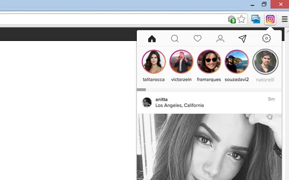View framarques' story

(209, 62)
